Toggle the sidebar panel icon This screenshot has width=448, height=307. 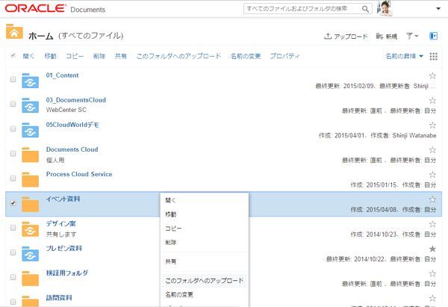[433, 36]
